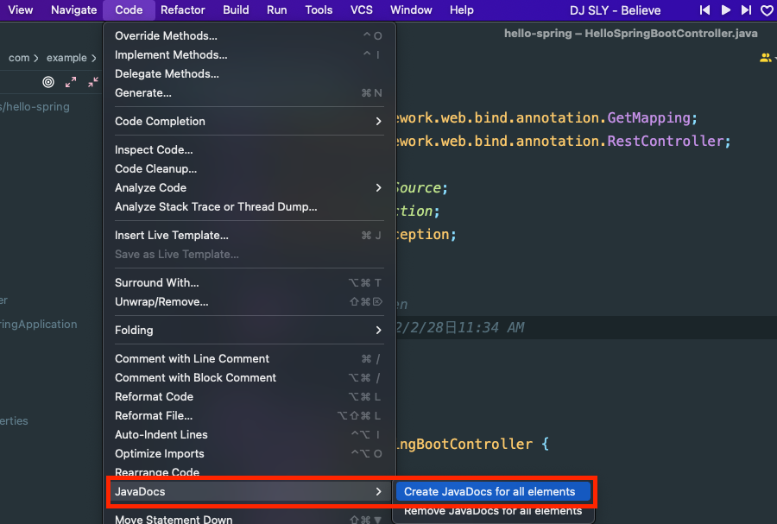Skip to next track in menu bar
The image size is (777, 524).
(x=746, y=9)
